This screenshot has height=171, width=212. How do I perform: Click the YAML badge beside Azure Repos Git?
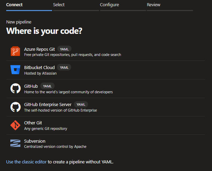pyautogui.click(x=65, y=49)
